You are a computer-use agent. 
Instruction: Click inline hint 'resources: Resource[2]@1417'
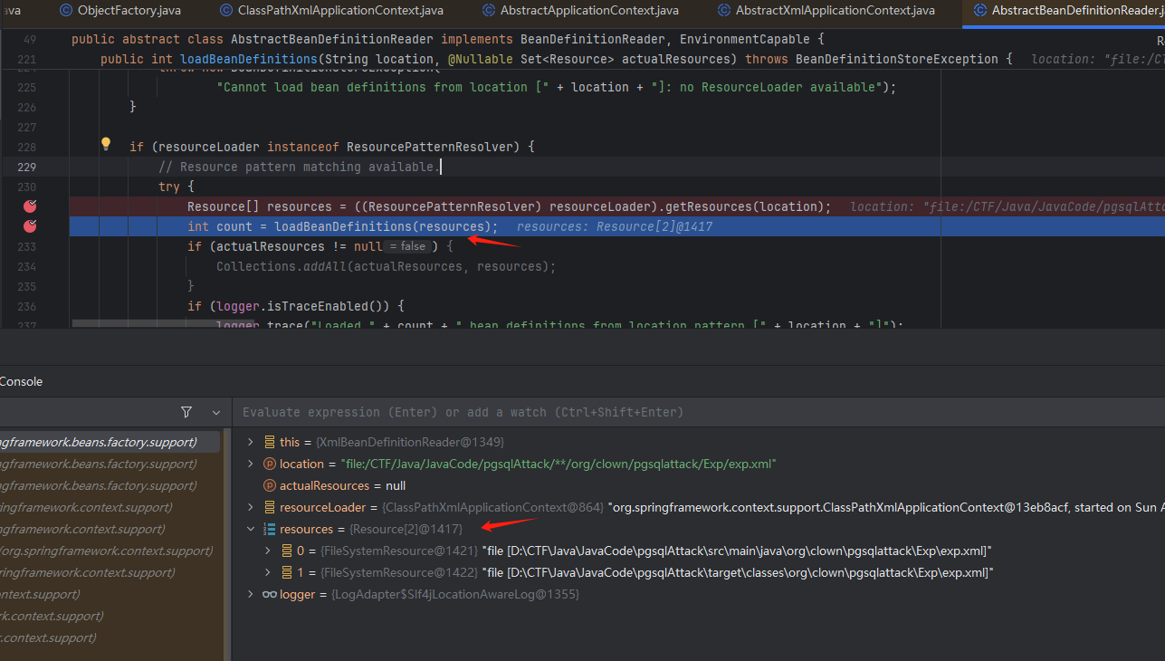pyautogui.click(x=615, y=226)
